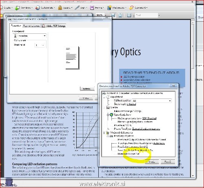The image size is (204, 188).
Task: Click the TrueType font substitution value link
Action: [x=146, y=129]
